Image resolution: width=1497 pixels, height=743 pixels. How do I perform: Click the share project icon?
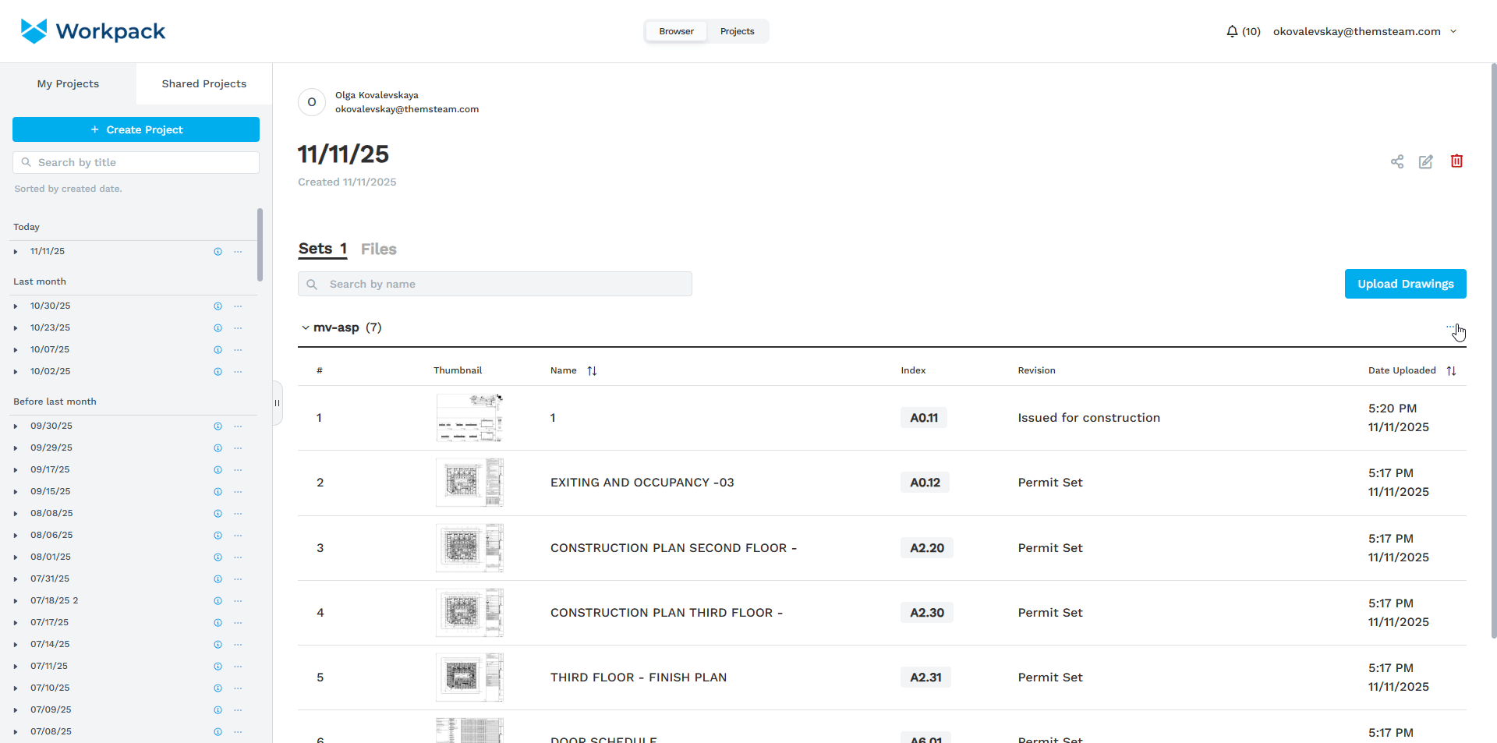(x=1396, y=161)
